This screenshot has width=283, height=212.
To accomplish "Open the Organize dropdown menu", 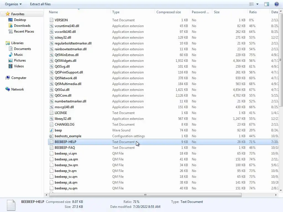I will pyautogui.click(x=13, y=4).
